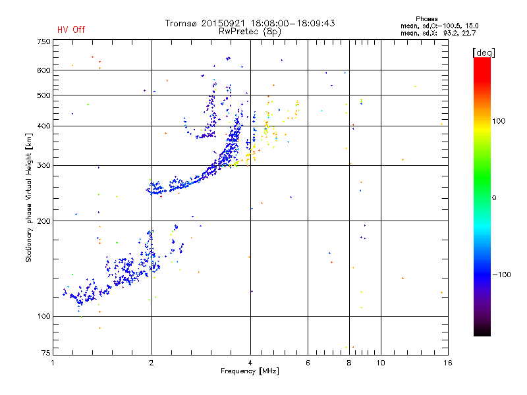
Task: Click the '-100' colorbar tick label
Action: click(x=502, y=275)
